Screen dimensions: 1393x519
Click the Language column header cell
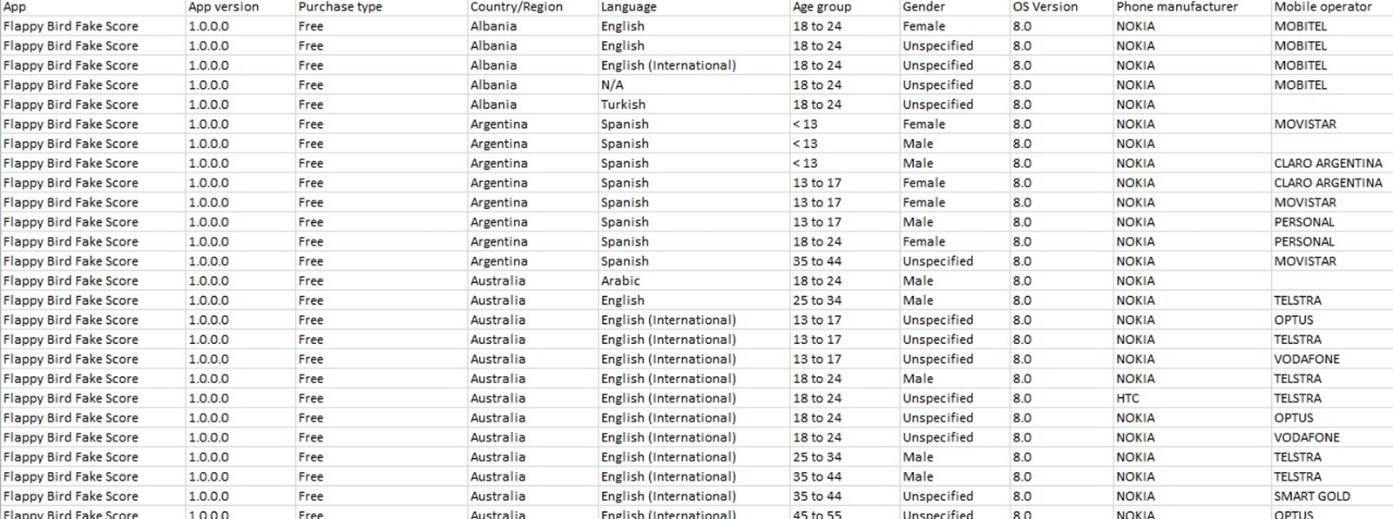point(693,7)
